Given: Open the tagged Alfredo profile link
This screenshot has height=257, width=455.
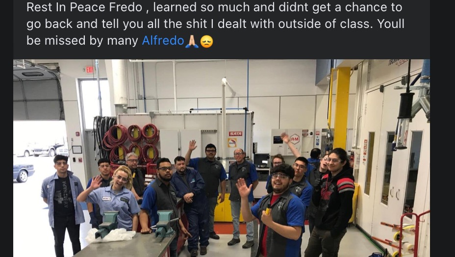Looking at the screenshot, I should (163, 41).
